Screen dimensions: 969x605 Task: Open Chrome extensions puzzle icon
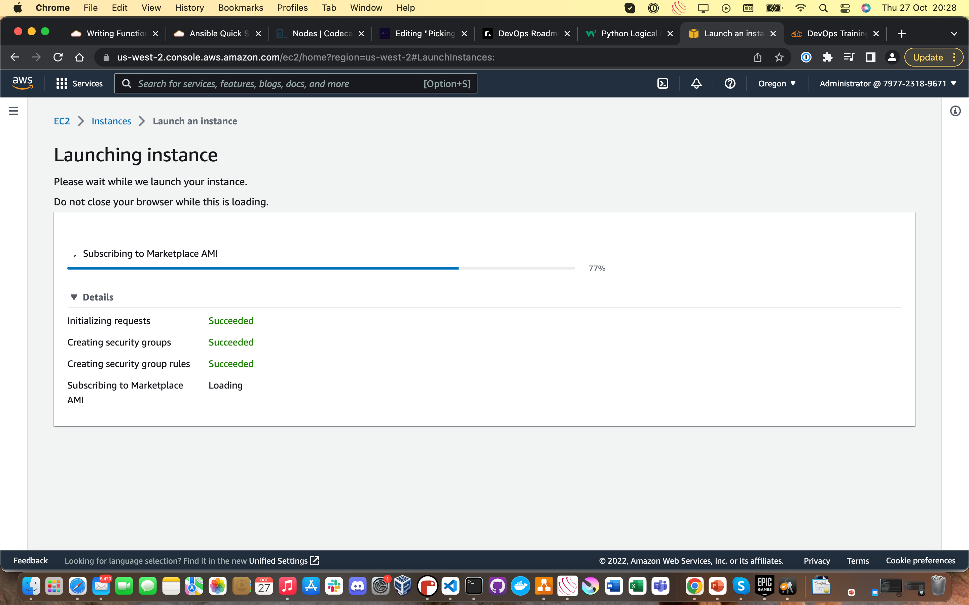tap(827, 57)
